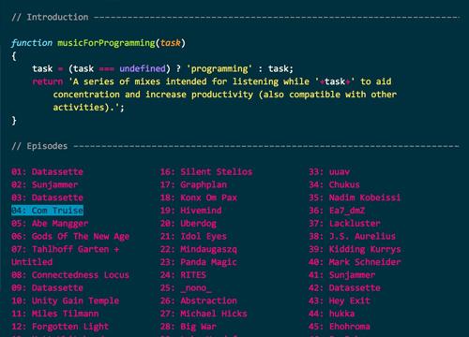This screenshot has height=337, width=469.
Task: Open episode 11: Miles Tilmann
Action: point(55,314)
